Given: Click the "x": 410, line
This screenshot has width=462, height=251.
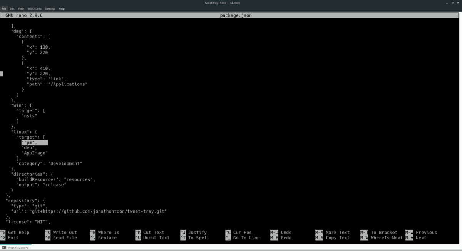Looking at the screenshot, I should [38, 68].
